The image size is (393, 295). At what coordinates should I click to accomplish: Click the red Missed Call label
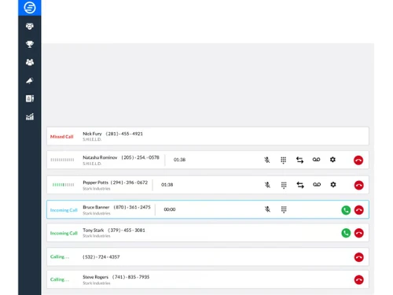pos(62,137)
